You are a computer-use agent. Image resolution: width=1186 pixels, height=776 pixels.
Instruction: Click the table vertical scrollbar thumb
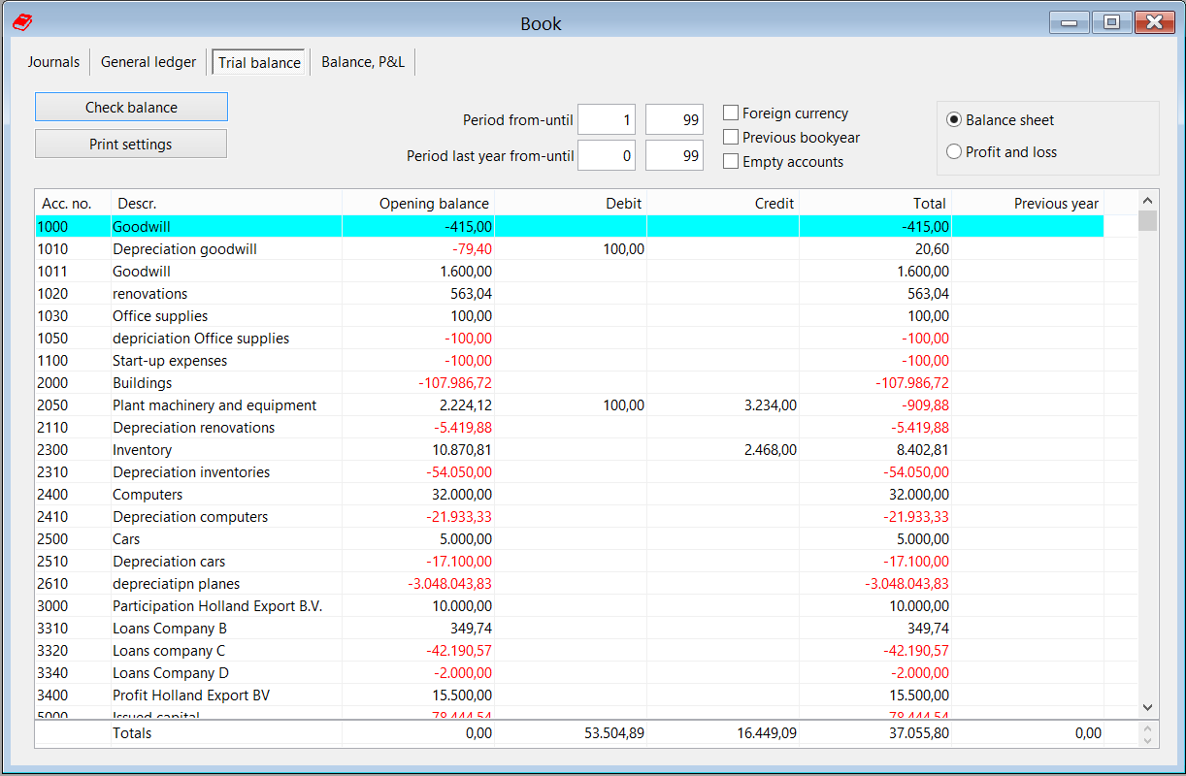coord(1147,220)
